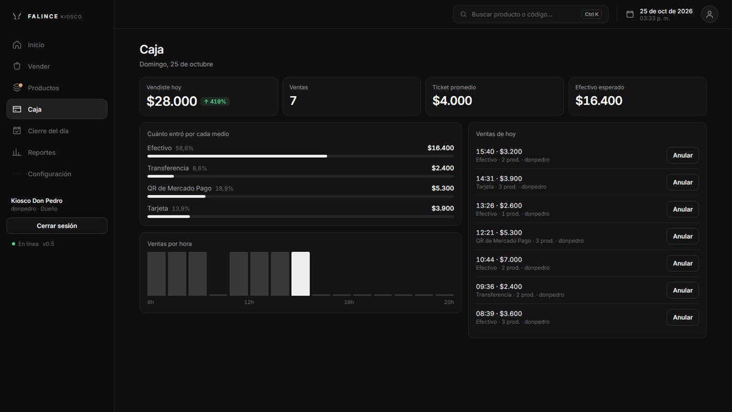The height and width of the screenshot is (412, 732).
Task: Click the 419% increase badge
Action: click(215, 101)
